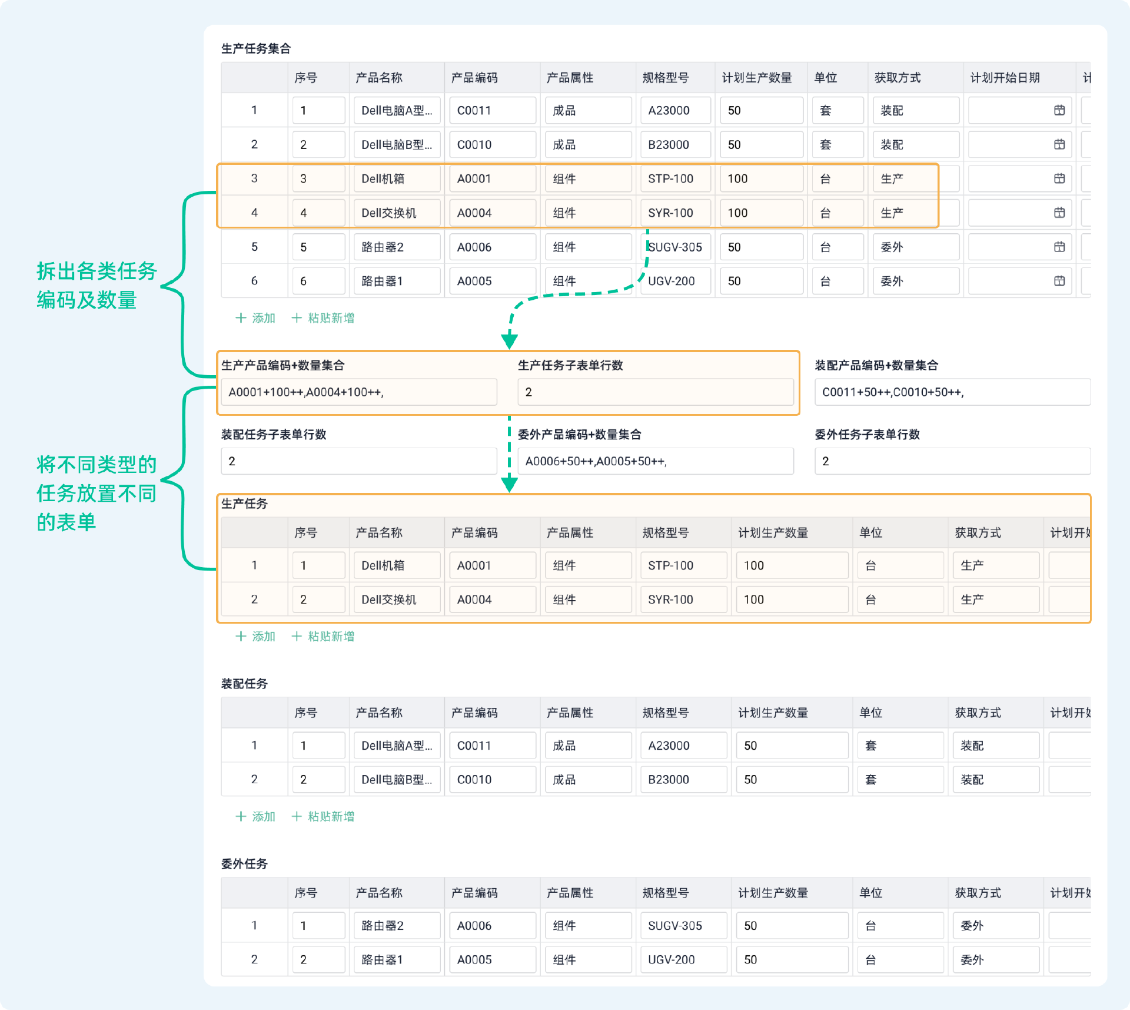The image size is (1130, 1010).
Task: Click product code A0006 in 委外任务 table
Action: tap(492, 925)
